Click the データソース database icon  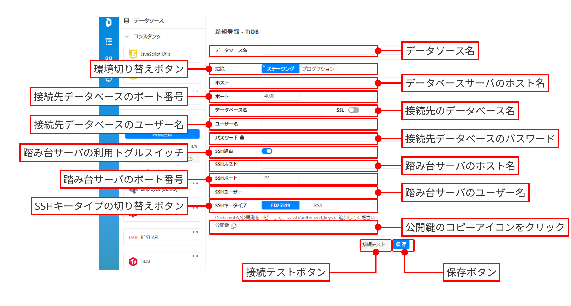pyautogui.click(x=127, y=21)
